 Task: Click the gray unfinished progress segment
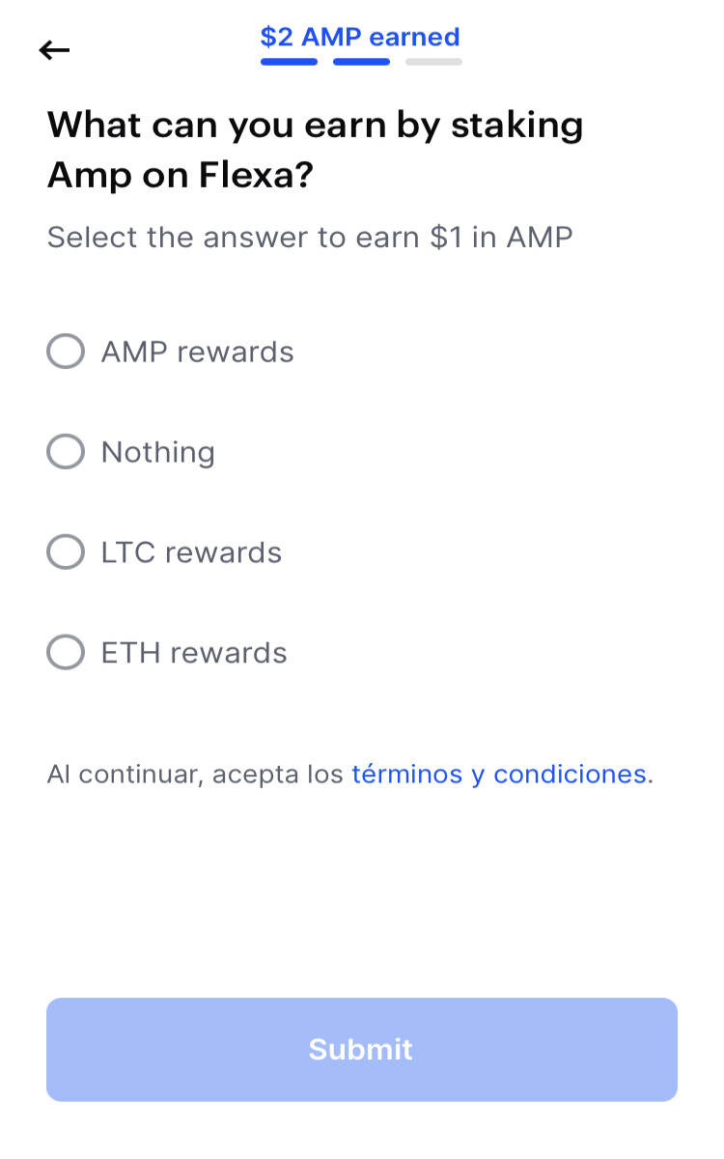click(x=433, y=62)
